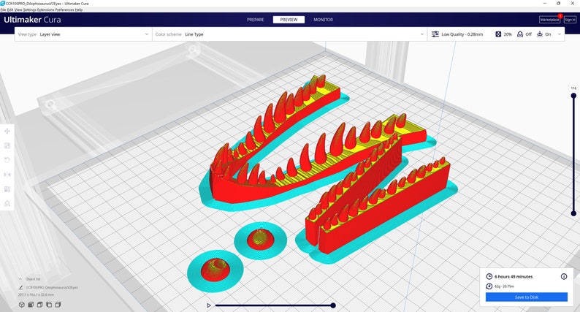Open the Extensions menu

46,9
